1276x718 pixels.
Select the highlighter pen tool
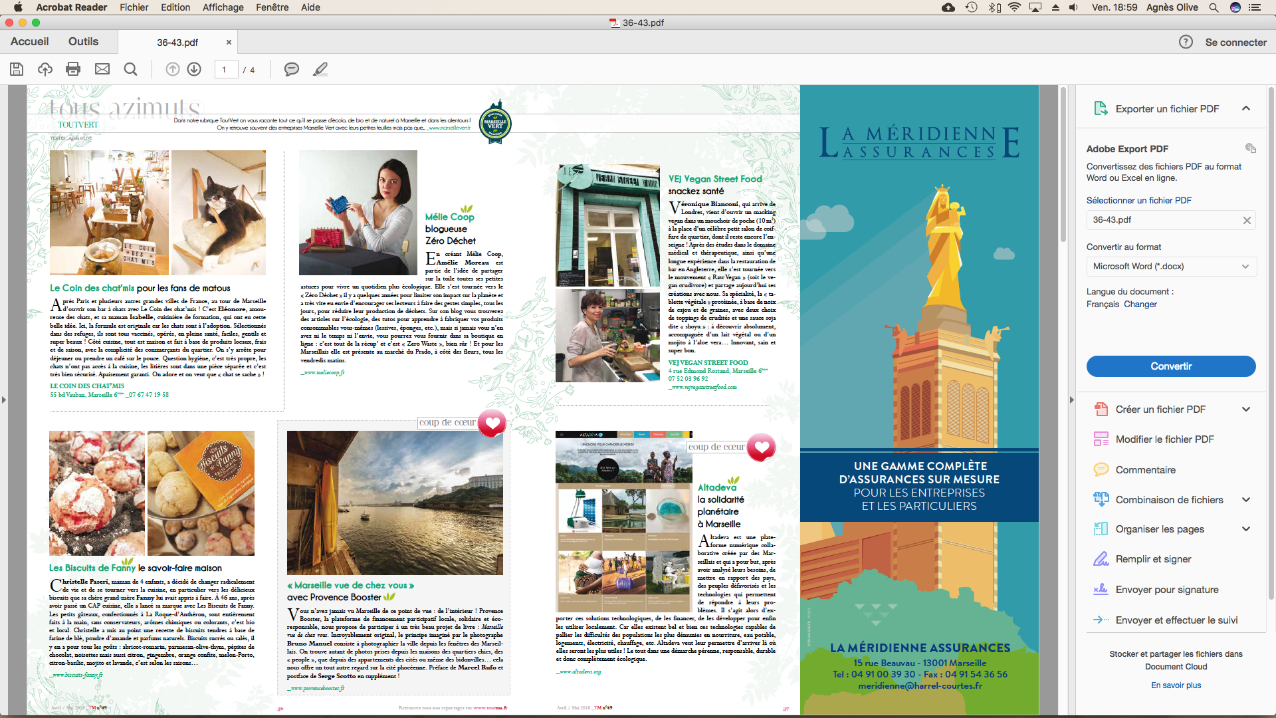point(320,69)
